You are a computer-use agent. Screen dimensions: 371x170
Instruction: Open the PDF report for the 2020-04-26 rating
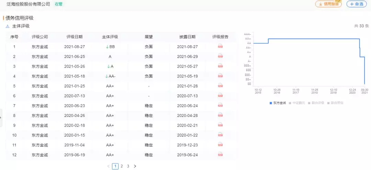[x=220, y=115]
